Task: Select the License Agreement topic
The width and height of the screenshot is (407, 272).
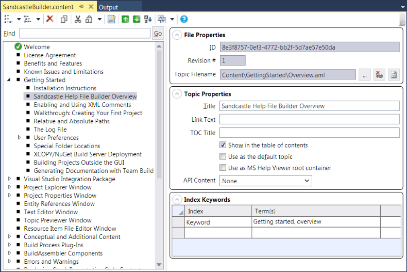Action: coord(50,55)
